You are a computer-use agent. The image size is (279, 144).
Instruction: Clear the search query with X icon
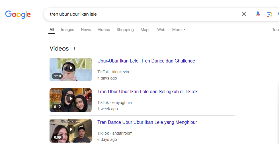point(244,14)
